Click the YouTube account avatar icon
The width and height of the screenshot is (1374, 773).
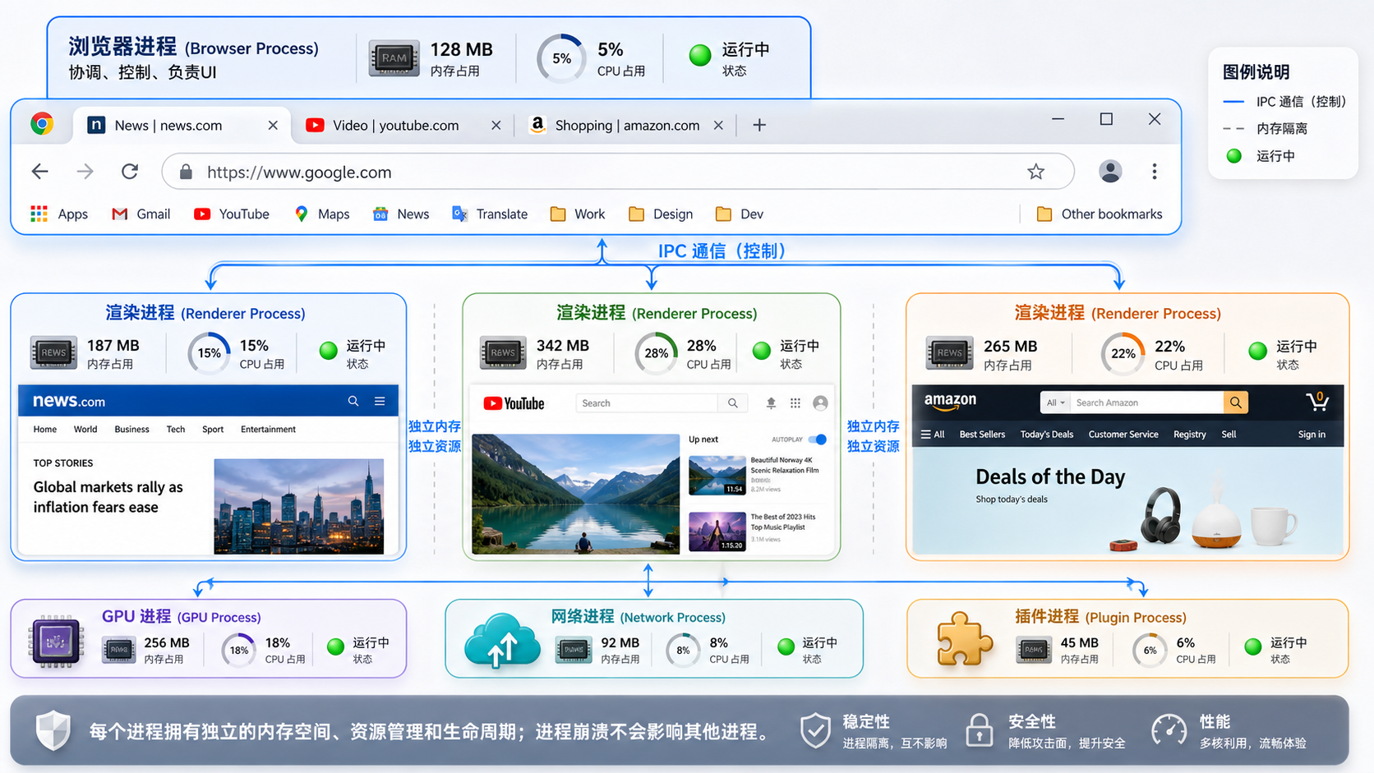click(x=820, y=403)
